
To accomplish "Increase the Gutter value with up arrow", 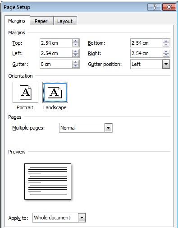I will 75,62.
